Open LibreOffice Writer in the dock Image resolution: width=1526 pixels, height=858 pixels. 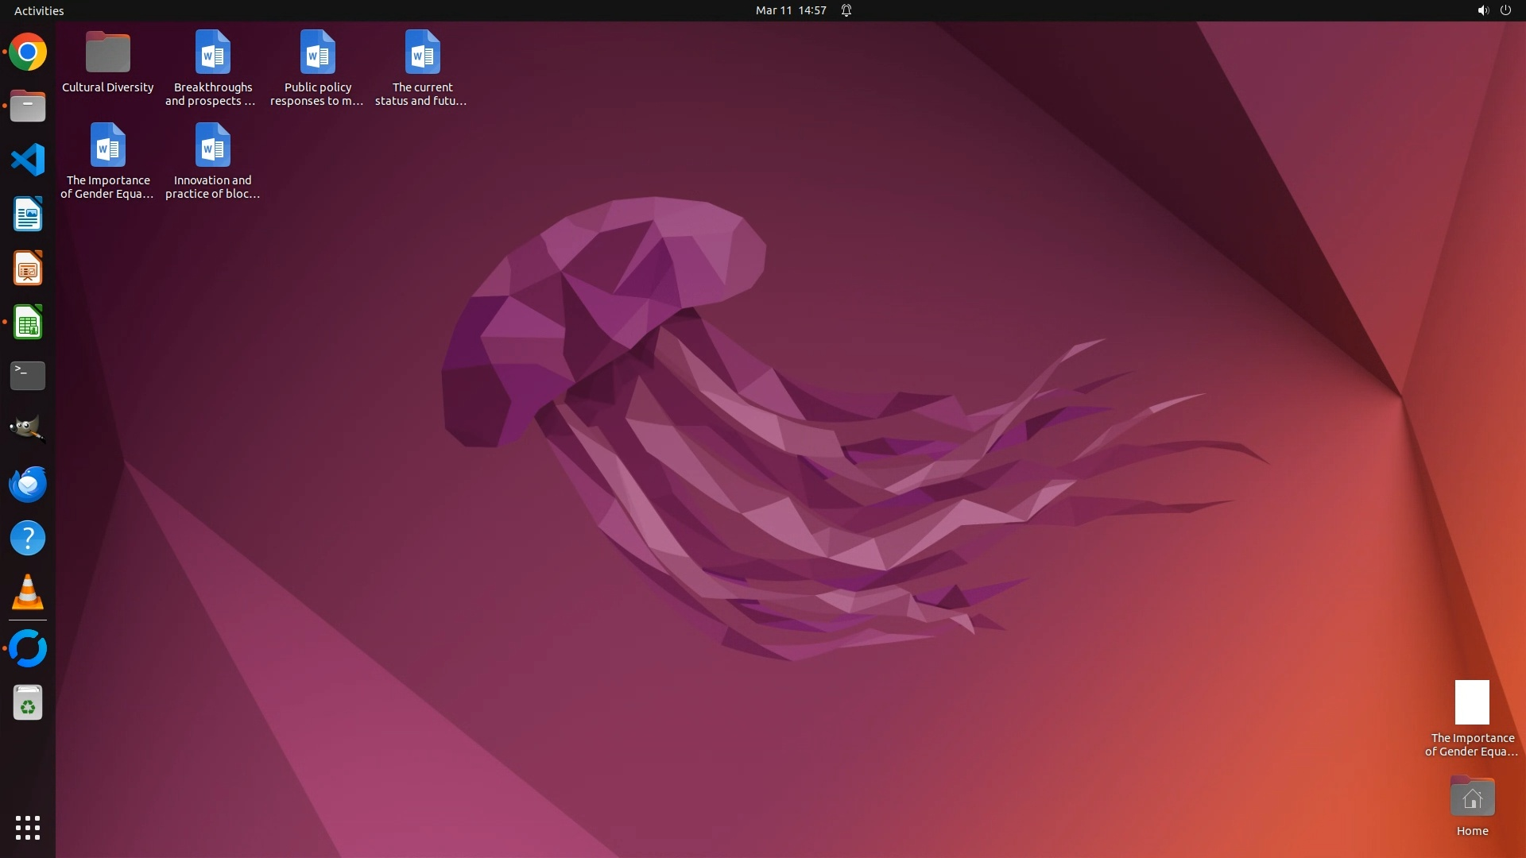click(28, 214)
